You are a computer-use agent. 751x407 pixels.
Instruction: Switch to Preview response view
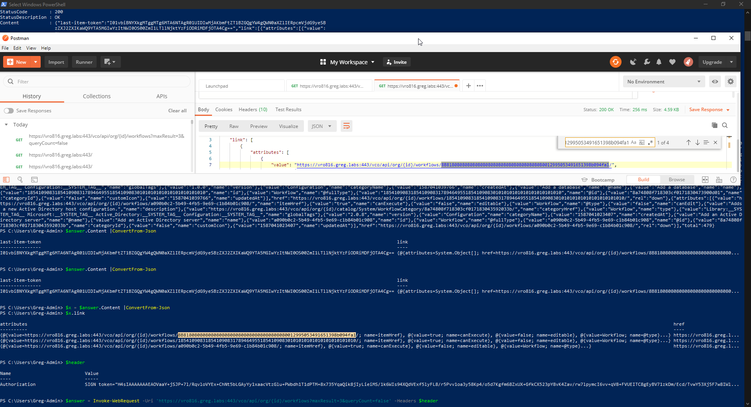click(x=259, y=126)
